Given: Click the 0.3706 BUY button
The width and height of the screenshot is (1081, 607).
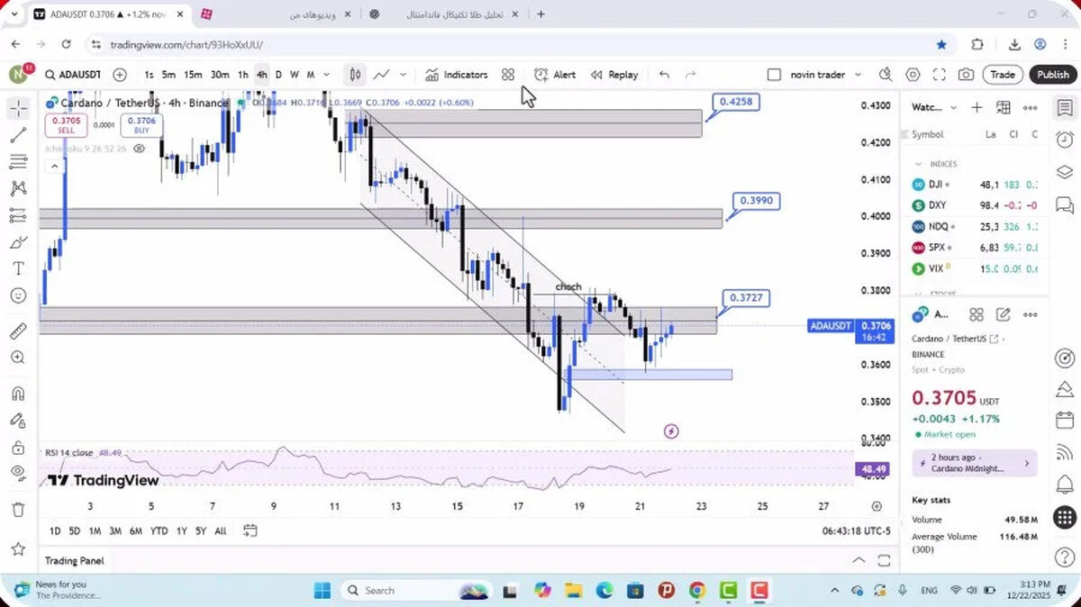Looking at the screenshot, I should [x=141, y=125].
